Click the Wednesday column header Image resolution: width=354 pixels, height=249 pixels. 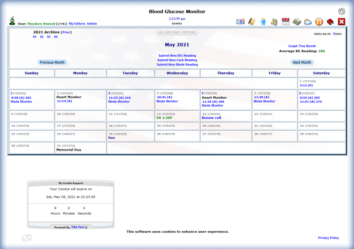coord(177,73)
